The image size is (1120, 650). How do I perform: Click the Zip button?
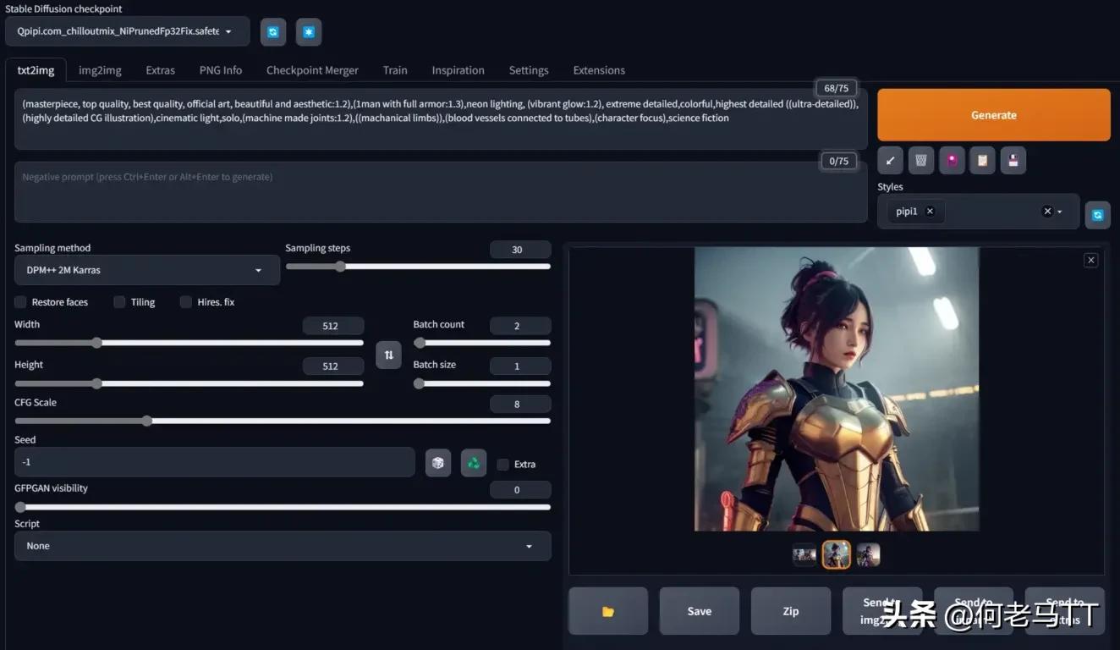[x=790, y=611]
